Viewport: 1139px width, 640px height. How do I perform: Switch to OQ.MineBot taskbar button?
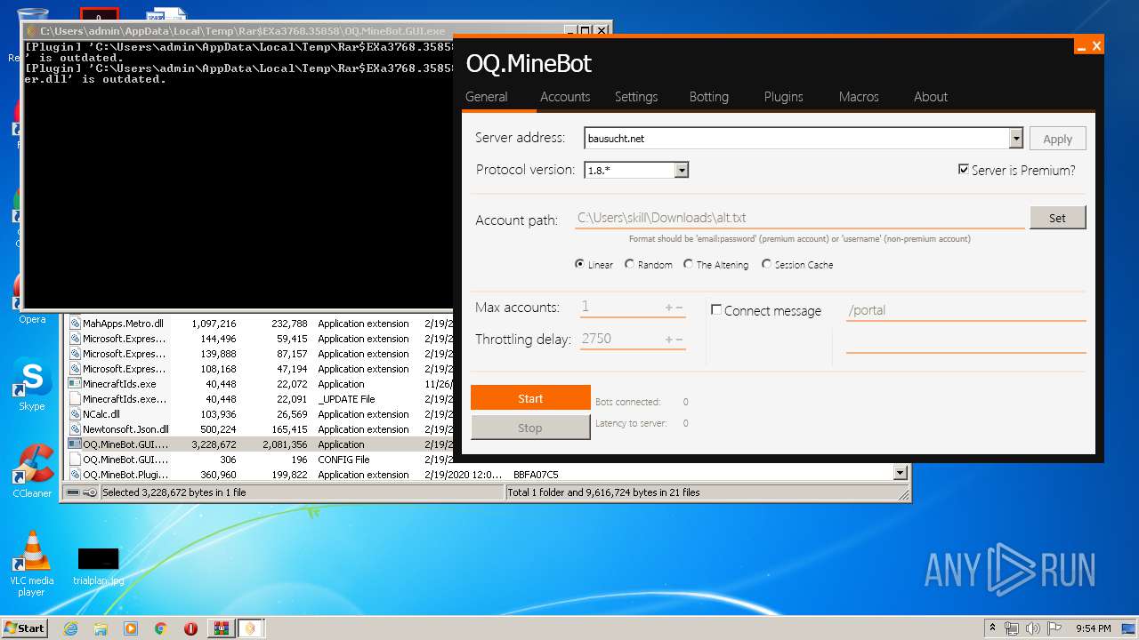pos(251,628)
